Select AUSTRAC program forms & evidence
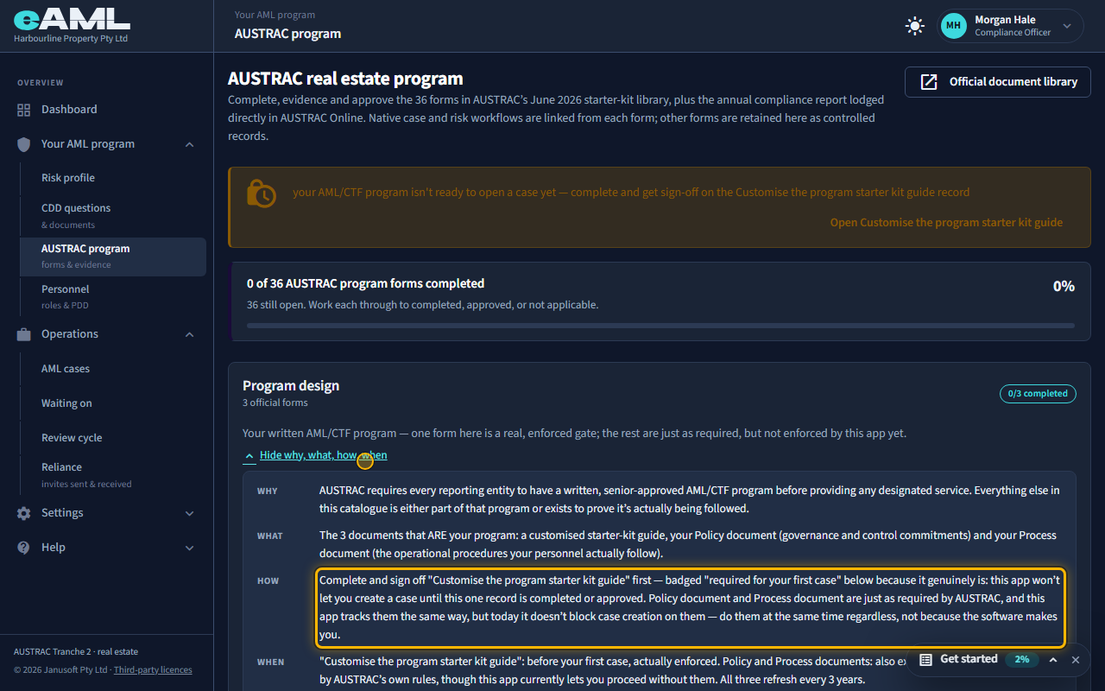Image resolution: width=1105 pixels, height=691 pixels. pyautogui.click(x=113, y=257)
